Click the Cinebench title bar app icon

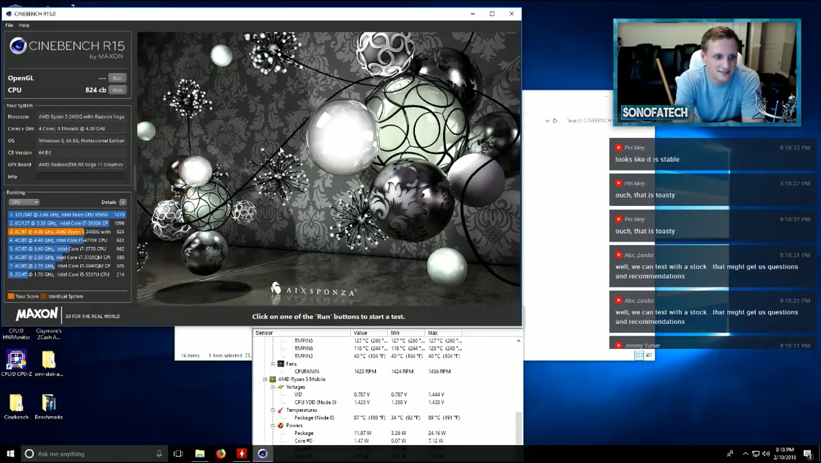coord(8,14)
